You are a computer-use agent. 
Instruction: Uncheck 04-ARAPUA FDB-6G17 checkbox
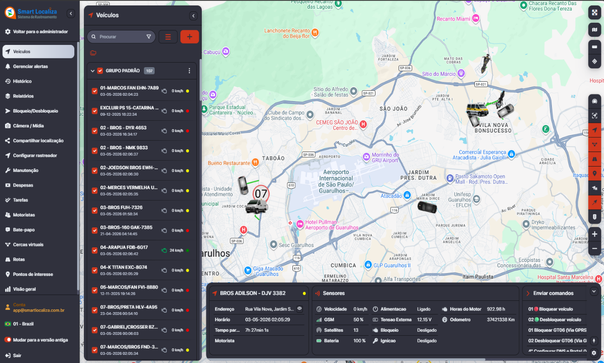coord(95,250)
